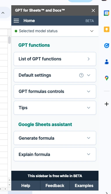Expand the Generate formula section
The width and height of the screenshot is (111, 194).
(55, 138)
